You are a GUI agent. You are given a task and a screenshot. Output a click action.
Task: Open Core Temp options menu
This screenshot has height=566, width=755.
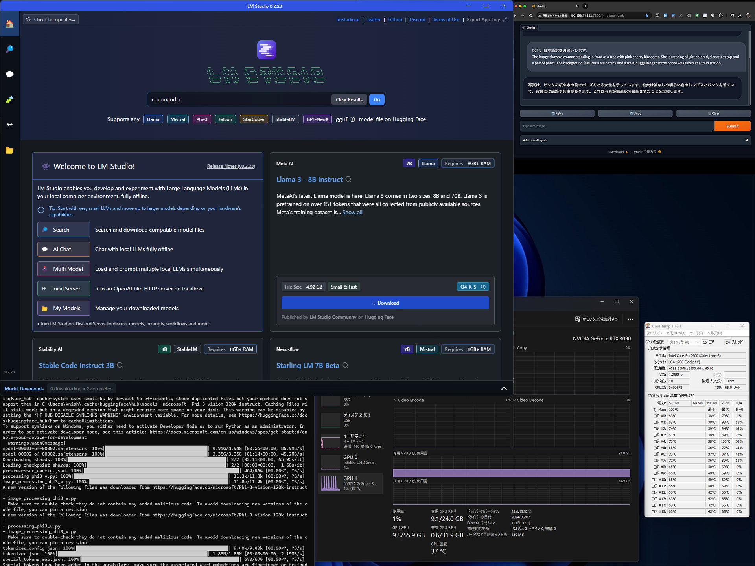click(675, 333)
